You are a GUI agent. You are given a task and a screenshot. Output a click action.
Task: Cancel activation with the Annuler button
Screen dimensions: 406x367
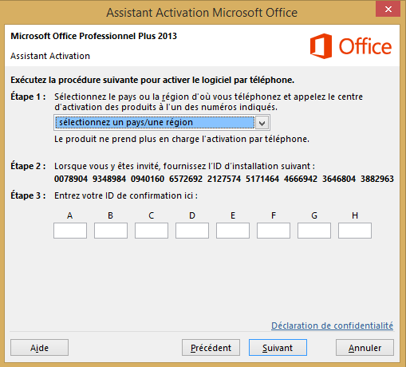(x=365, y=348)
